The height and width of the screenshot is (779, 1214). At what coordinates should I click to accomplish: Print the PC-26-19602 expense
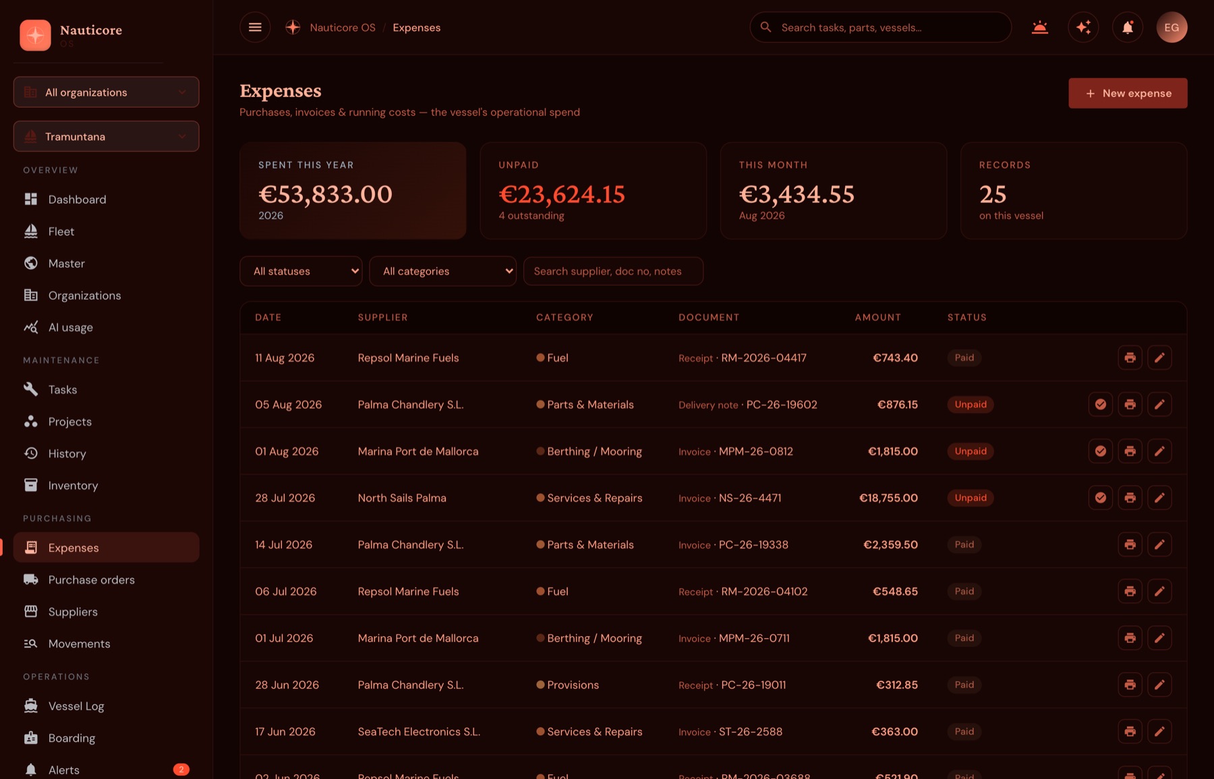point(1130,405)
